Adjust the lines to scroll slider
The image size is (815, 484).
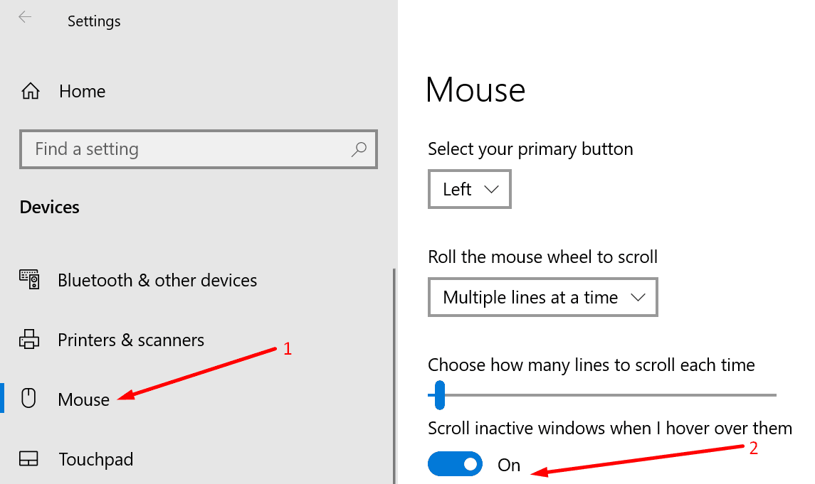click(438, 394)
